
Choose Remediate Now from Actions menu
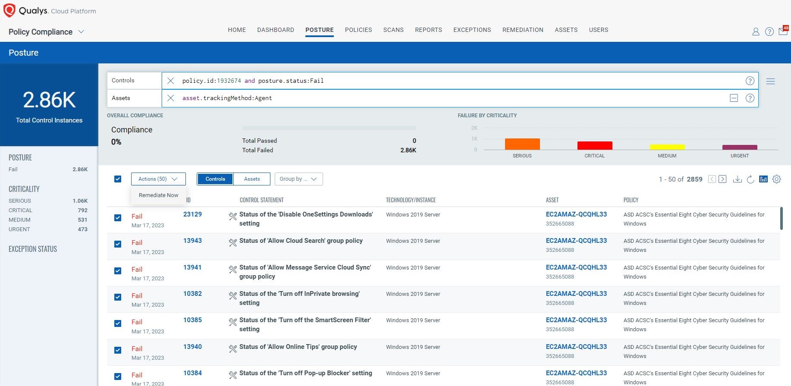pyautogui.click(x=158, y=195)
